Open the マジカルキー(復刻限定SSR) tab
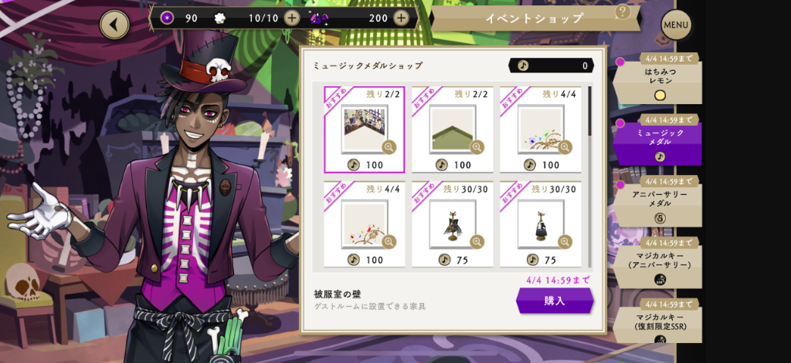791x363 pixels. 657,321
